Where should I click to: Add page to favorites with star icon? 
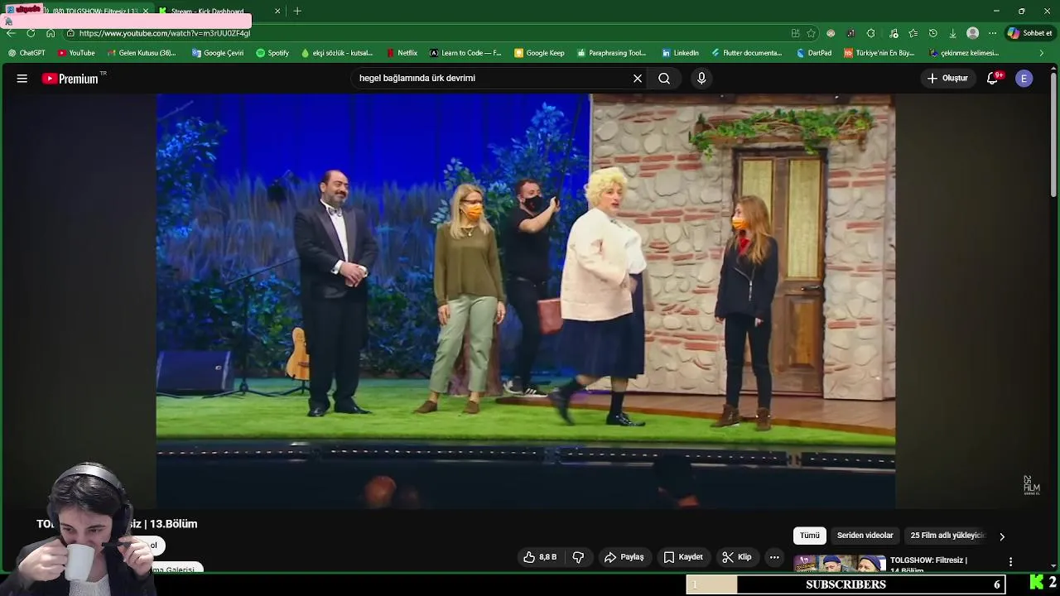(812, 33)
